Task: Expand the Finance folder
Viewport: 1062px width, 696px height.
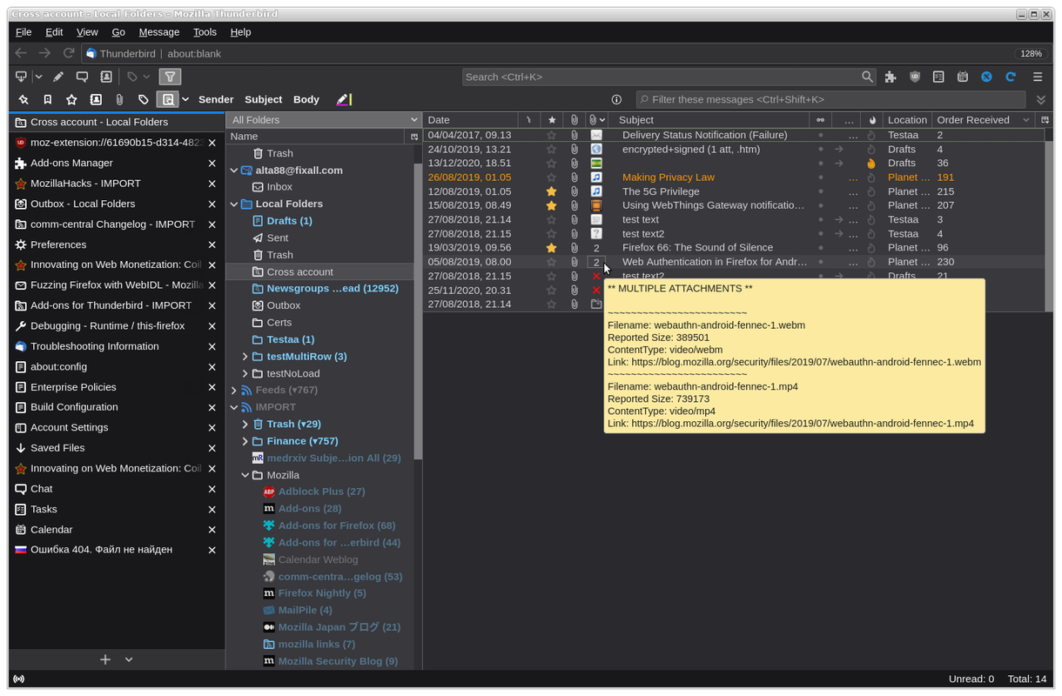Action: point(245,441)
